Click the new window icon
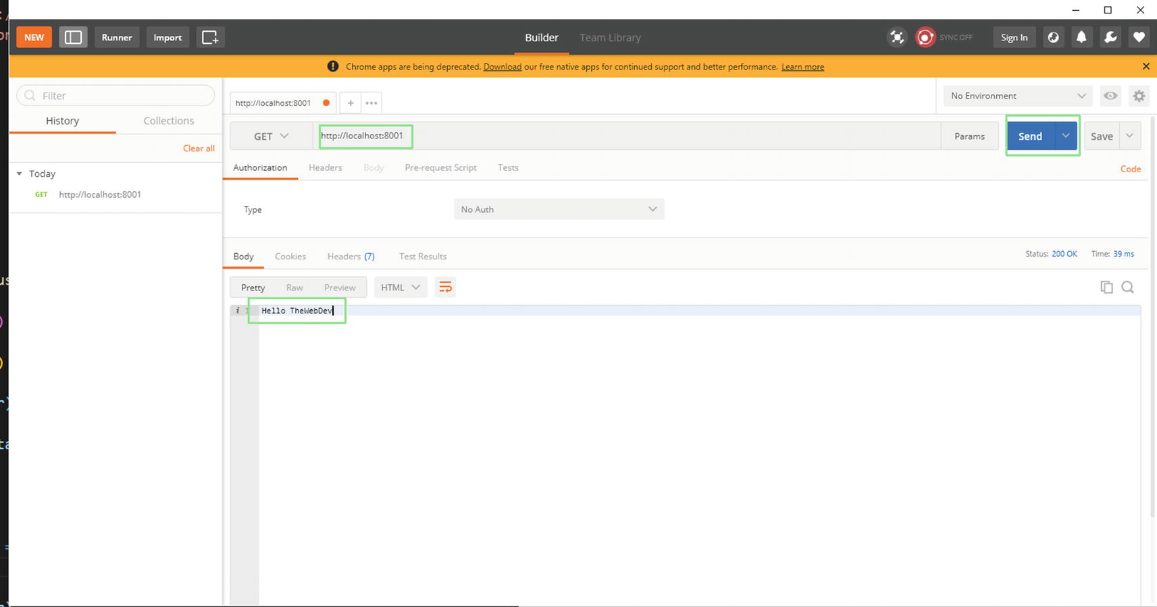The image size is (1157, 607). 210,37
